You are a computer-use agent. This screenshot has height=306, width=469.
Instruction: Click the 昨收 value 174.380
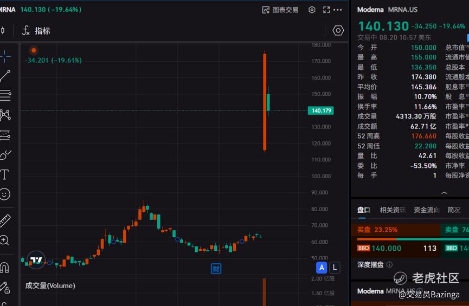tap(424, 77)
